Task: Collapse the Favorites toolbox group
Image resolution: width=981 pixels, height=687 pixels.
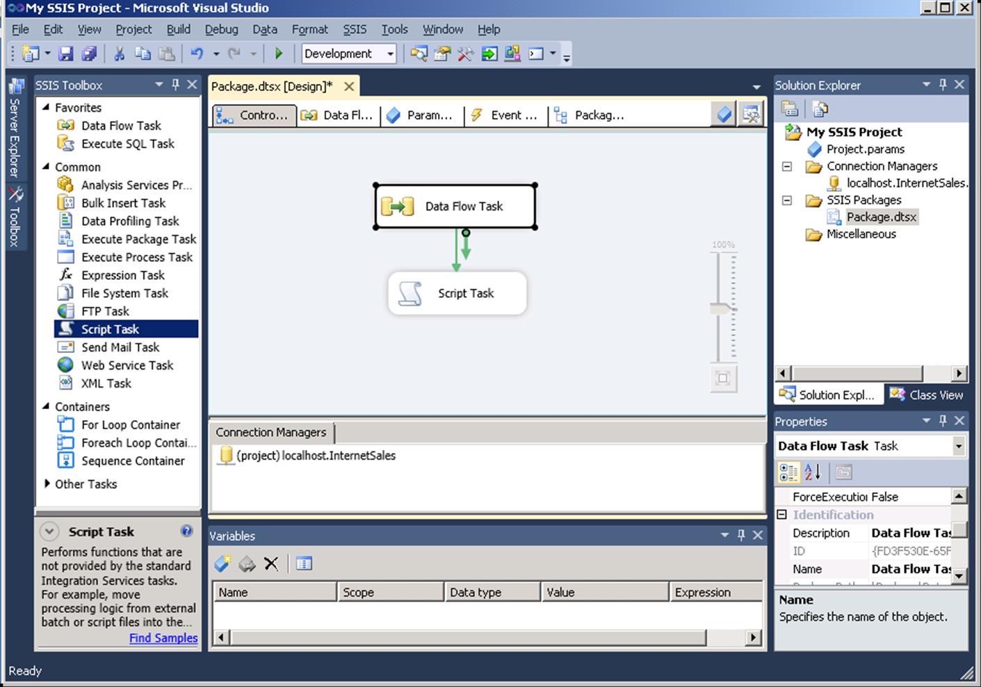Action: 46,108
